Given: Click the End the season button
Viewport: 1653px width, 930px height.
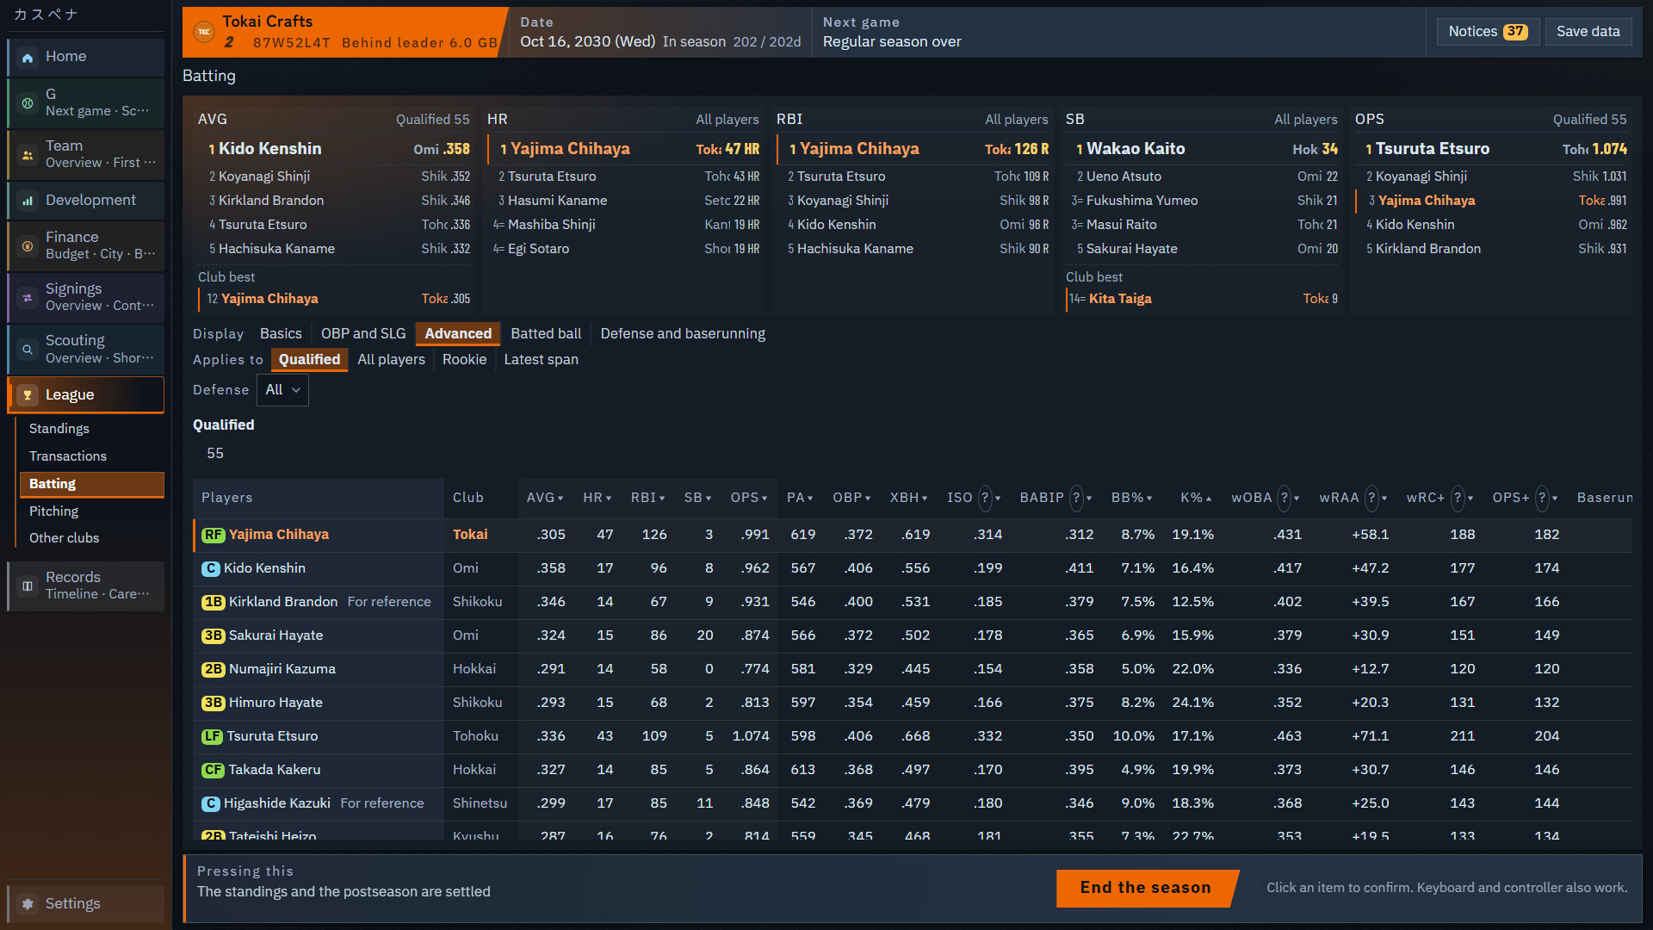Looking at the screenshot, I should click(1146, 888).
